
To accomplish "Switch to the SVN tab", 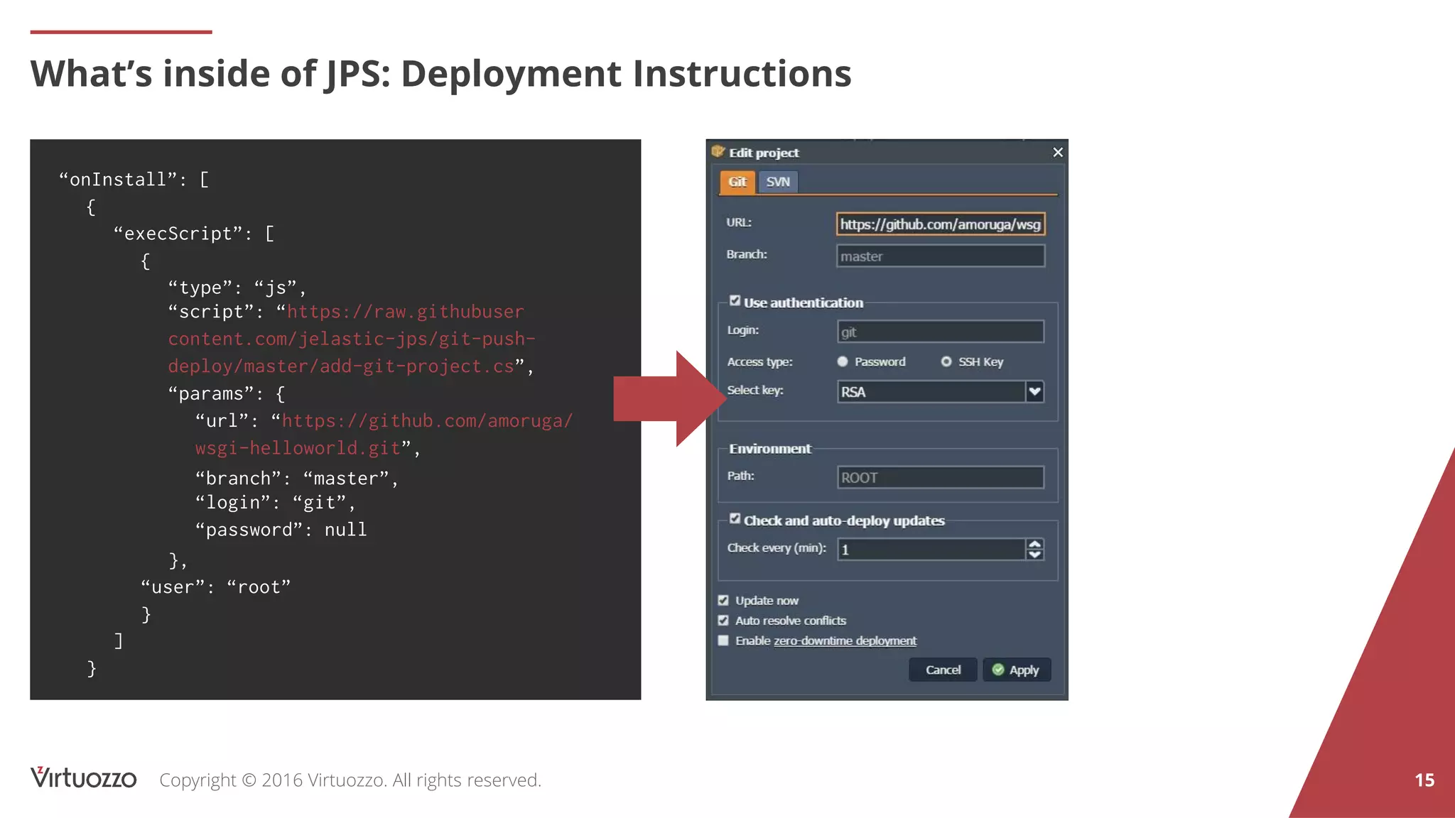I will click(x=778, y=182).
